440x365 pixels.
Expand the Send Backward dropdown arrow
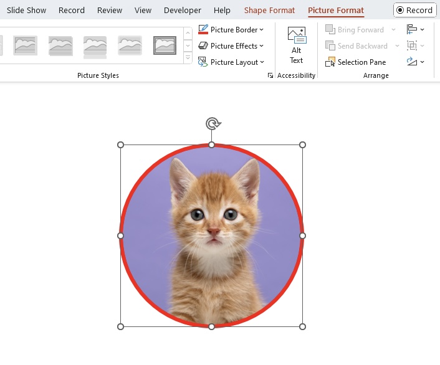397,45
